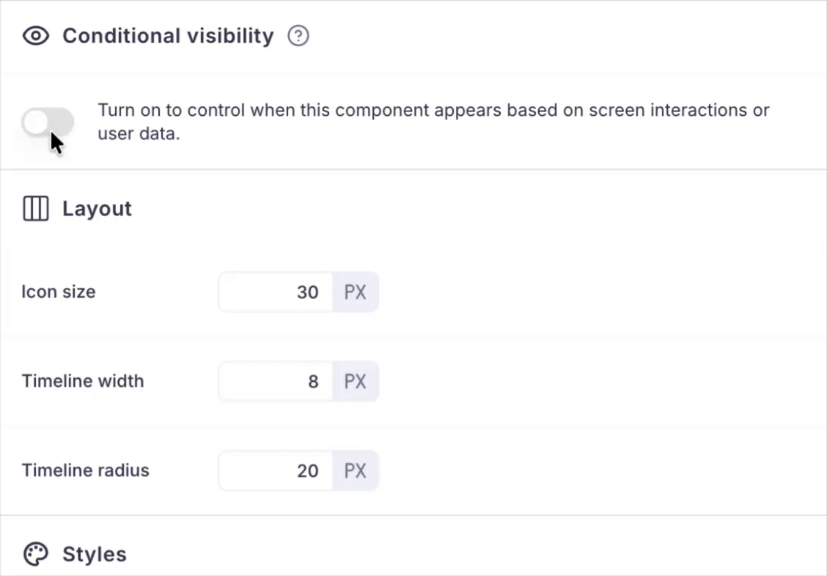Click the PX unit beside Timeline radius
The width and height of the screenshot is (827, 576).
pos(356,470)
